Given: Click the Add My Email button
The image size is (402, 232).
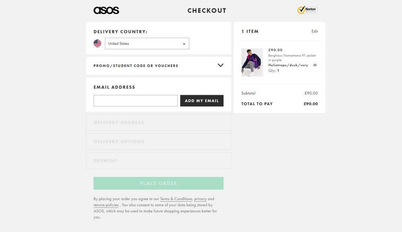Looking at the screenshot, I should 202,101.
